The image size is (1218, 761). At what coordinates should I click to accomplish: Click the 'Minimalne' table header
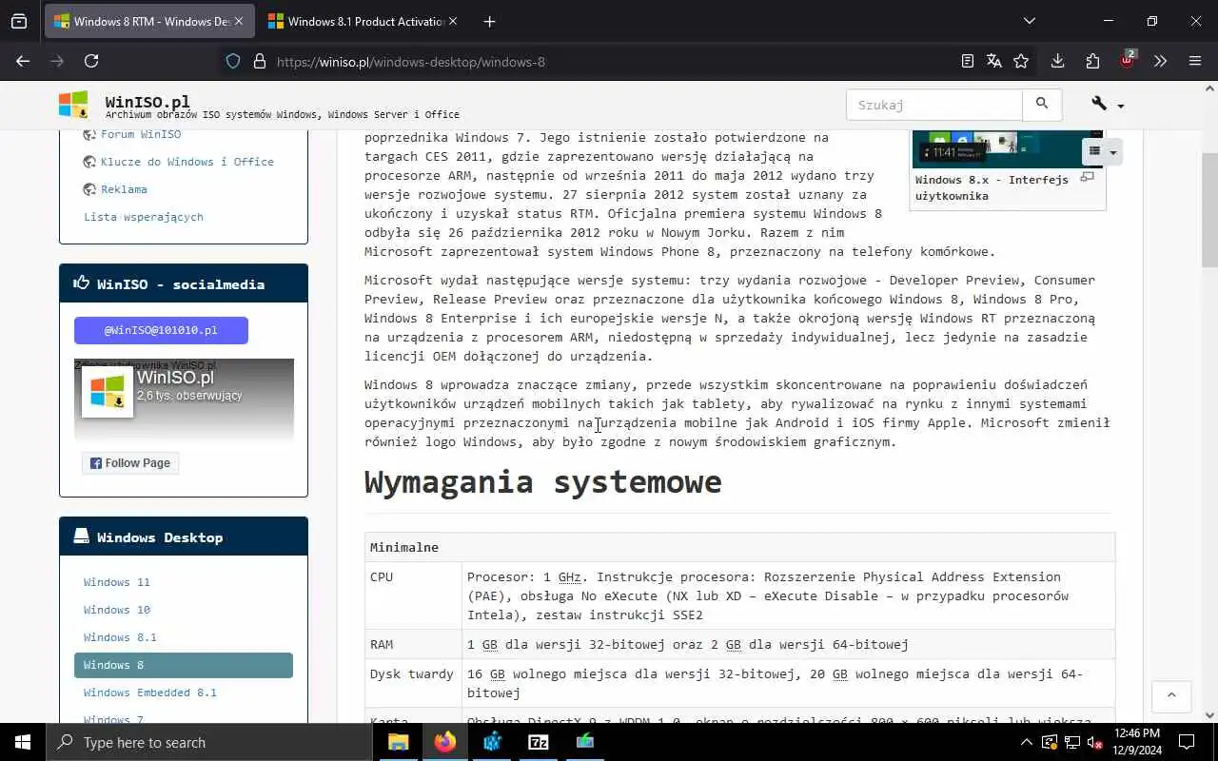point(739,547)
